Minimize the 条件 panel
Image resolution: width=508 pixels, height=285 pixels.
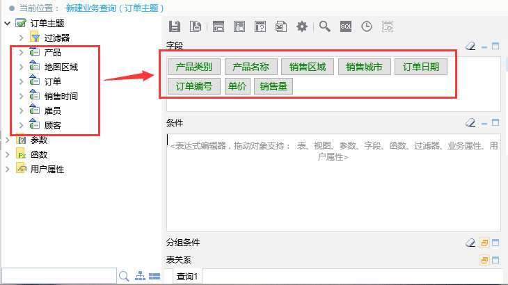pos(484,123)
